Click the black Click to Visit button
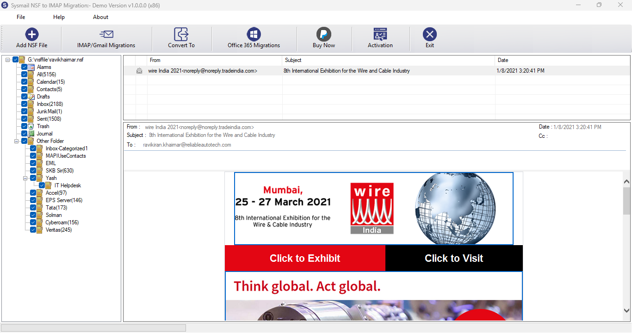The height and width of the screenshot is (333, 632). [x=454, y=258]
